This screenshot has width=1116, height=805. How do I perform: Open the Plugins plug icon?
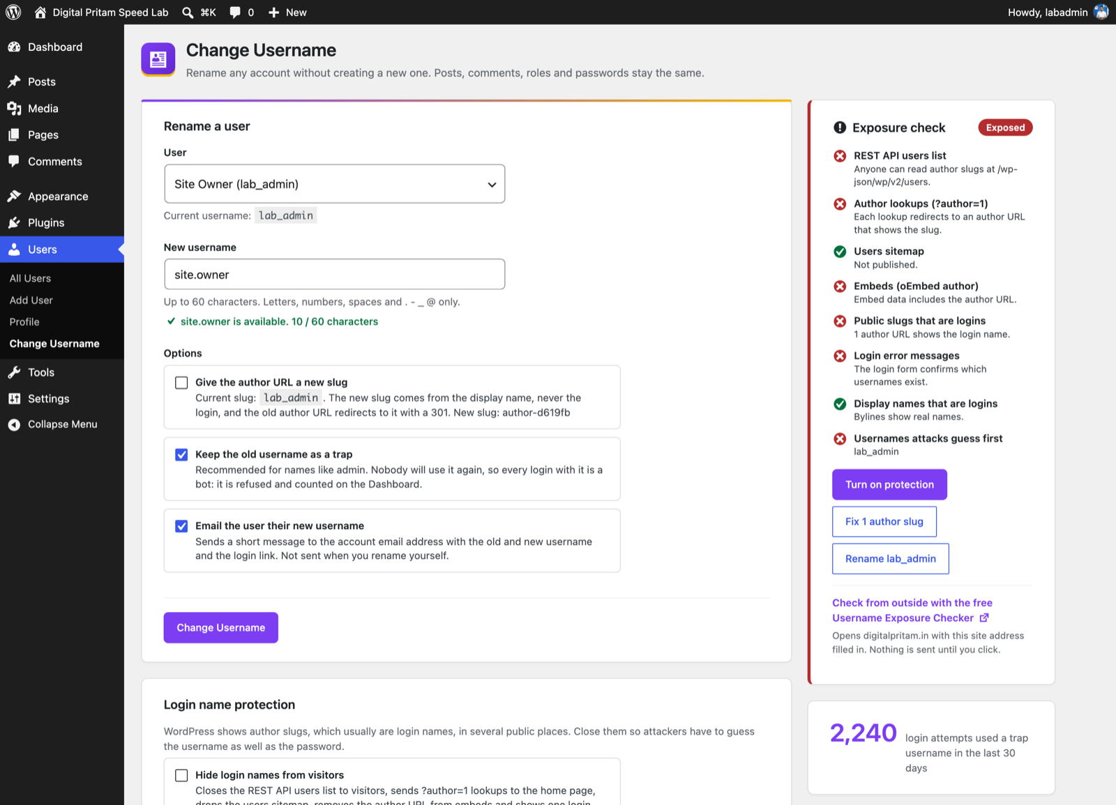click(14, 222)
